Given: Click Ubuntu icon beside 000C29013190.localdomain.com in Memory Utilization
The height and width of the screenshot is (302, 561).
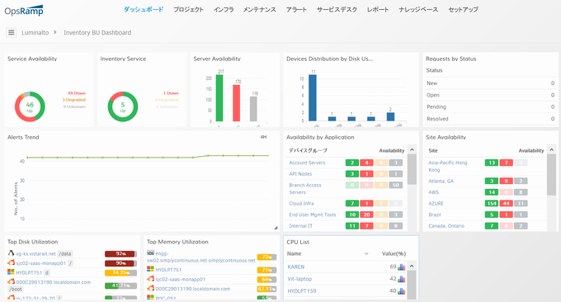Looking at the screenshot, I should (151, 289).
